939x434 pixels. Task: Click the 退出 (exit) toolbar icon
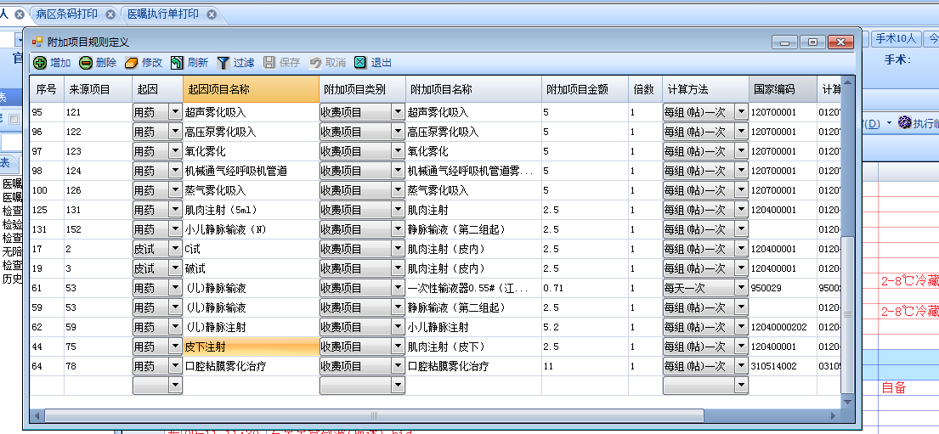(360, 62)
